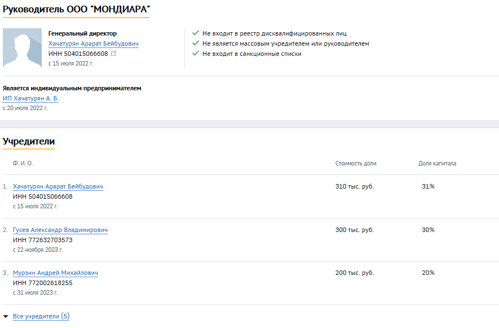Click 'Не входит в санкционные списки'
This screenshot has width=499, height=328.
[x=251, y=54]
